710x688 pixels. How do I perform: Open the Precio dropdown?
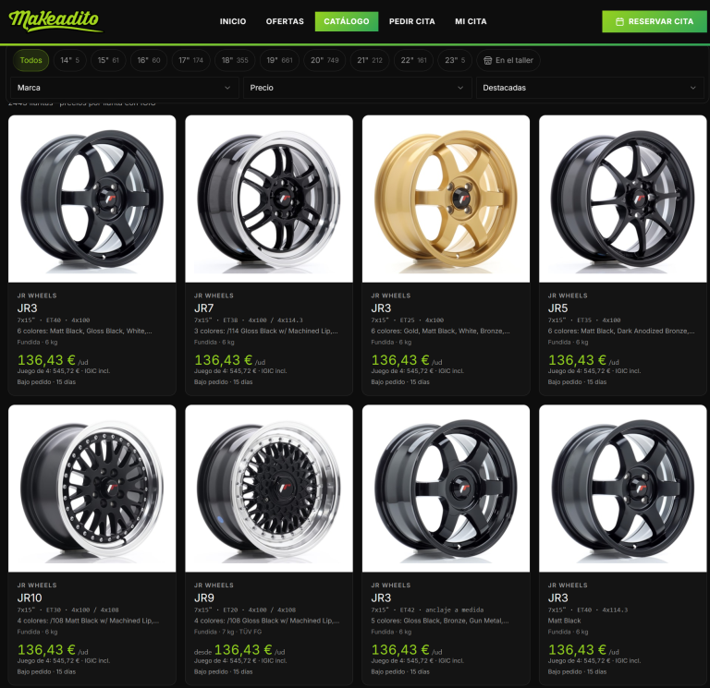pos(357,88)
